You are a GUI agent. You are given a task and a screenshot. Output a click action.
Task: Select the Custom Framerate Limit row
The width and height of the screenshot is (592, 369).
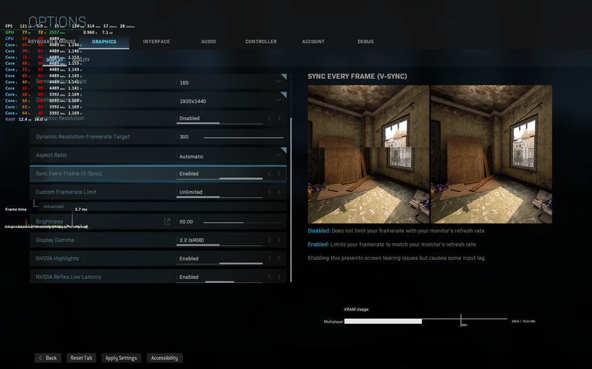pos(158,192)
